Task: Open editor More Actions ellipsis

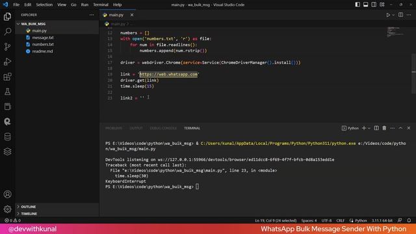Action: tap(409, 15)
